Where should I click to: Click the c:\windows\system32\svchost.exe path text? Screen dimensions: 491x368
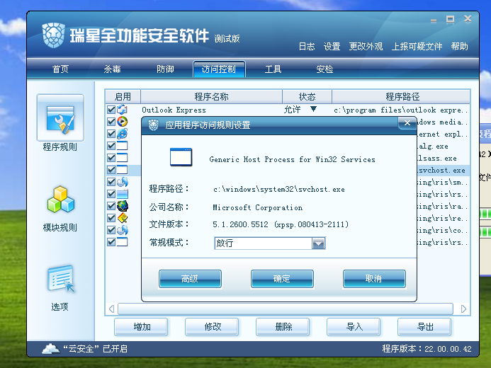[279, 190]
